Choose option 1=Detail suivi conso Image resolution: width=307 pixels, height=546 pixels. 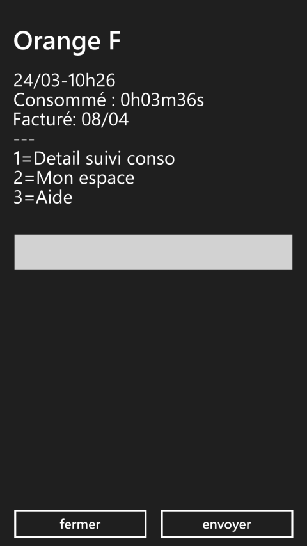[x=94, y=159]
